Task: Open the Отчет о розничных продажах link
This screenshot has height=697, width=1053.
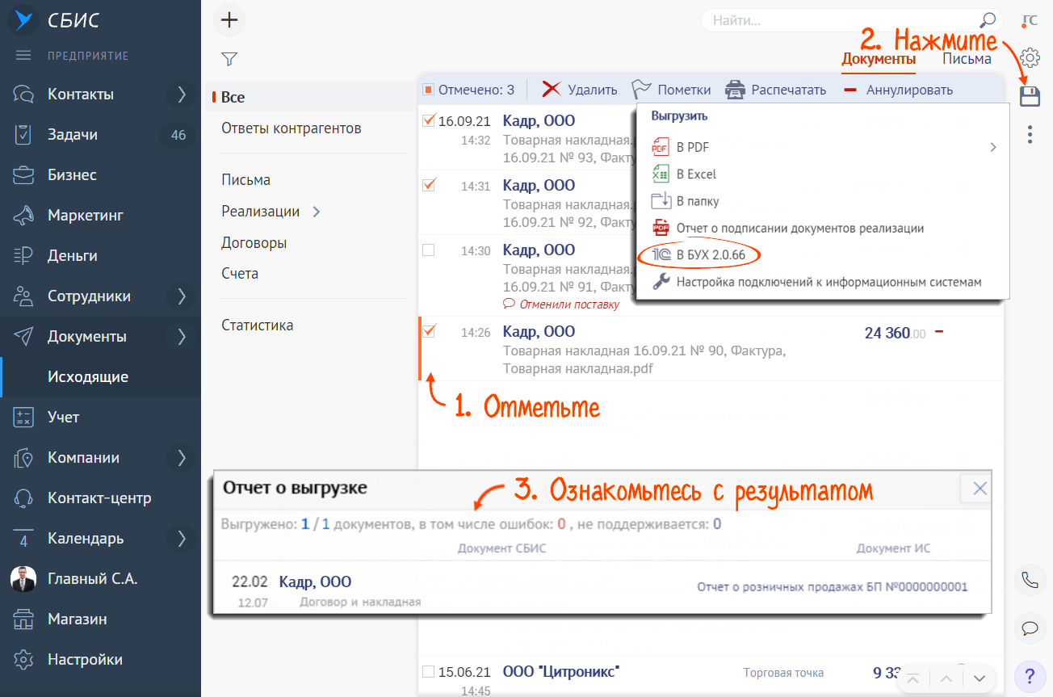Action: pyautogui.click(x=832, y=587)
